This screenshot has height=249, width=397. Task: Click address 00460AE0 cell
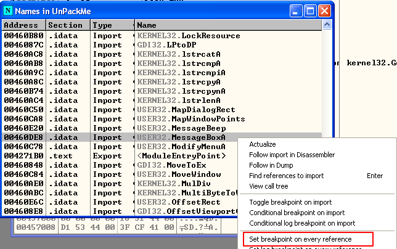point(24,183)
